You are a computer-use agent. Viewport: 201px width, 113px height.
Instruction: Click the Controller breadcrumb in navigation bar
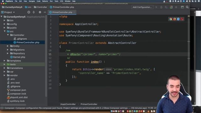(x=41, y=7)
